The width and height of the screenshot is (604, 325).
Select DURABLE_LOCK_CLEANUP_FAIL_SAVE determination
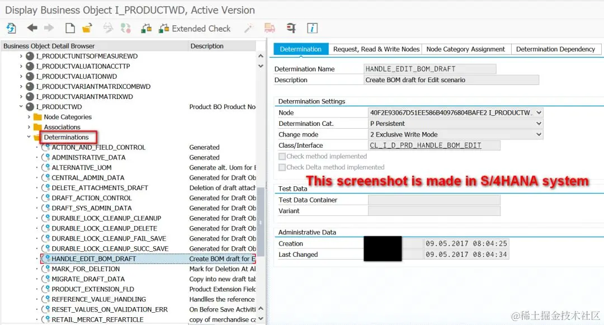(109, 239)
